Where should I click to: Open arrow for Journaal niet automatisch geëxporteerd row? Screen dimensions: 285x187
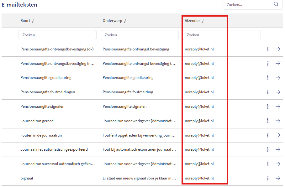coord(278,149)
